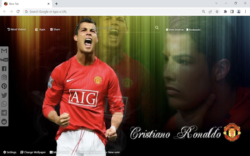250x156 pixels.
Task: Toggle the browser side panel
Action: pos(232,11)
